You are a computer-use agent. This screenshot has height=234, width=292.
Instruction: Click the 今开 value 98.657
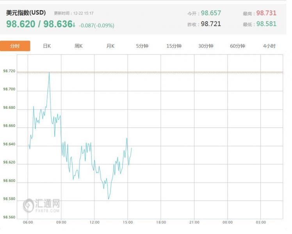[211, 13]
